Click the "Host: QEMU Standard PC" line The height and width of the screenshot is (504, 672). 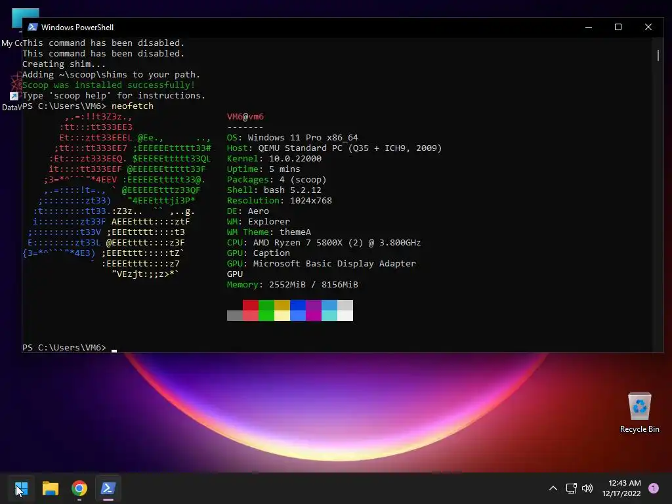pos(334,148)
